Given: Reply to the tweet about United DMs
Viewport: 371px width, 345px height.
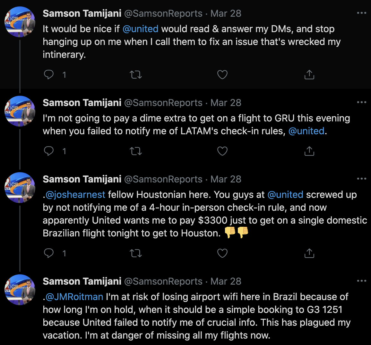Looking at the screenshot, I should [49, 75].
